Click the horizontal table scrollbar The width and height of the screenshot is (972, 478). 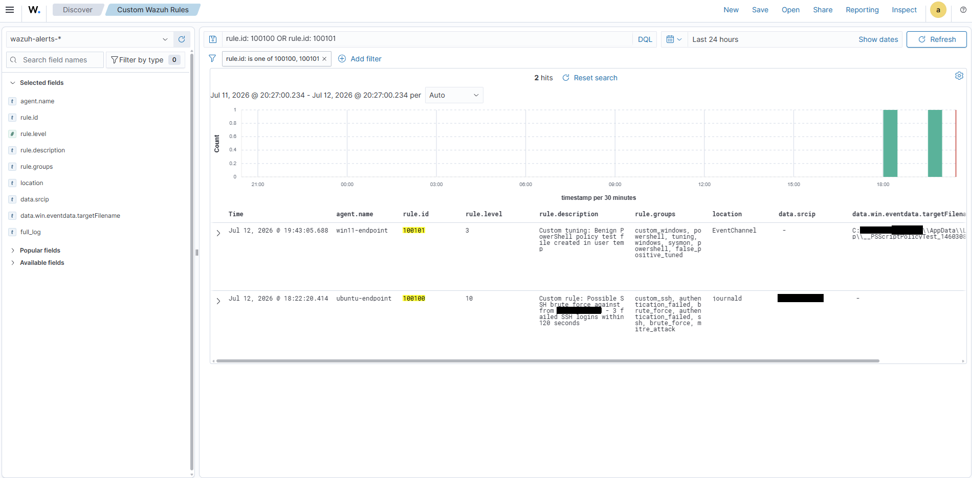pos(547,361)
